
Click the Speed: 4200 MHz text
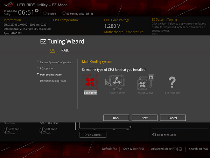click(x=13, y=33)
